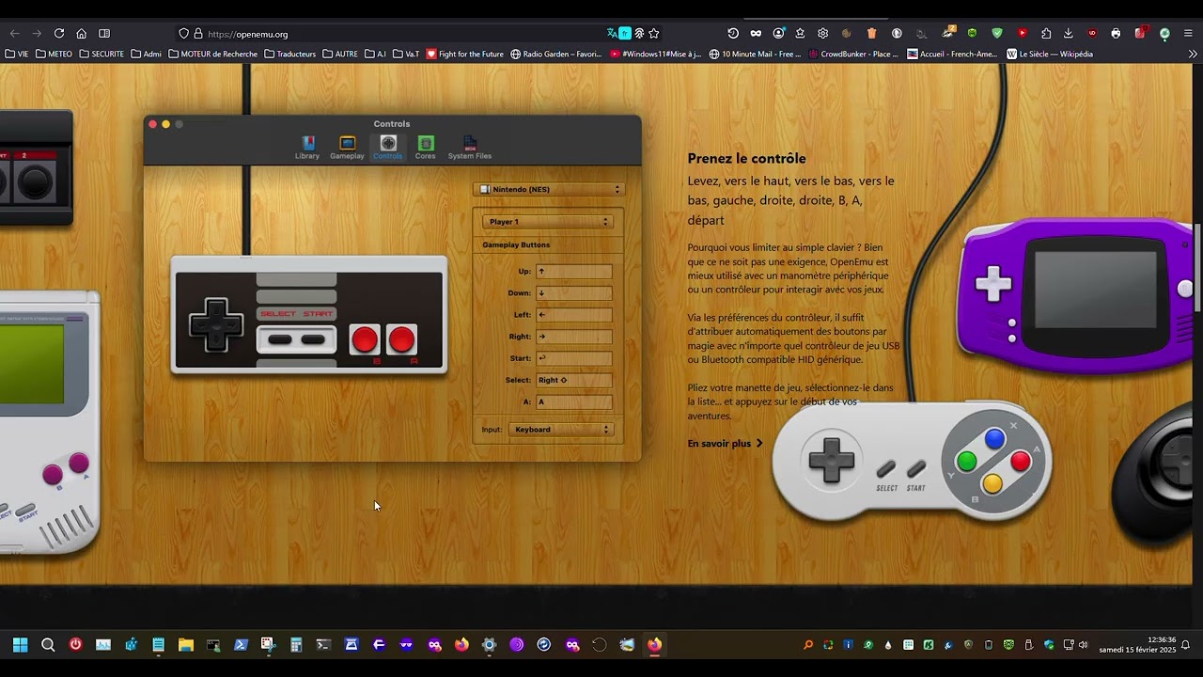Screen dimensions: 1203x677
Task: Select the Controls icon in OpenEmu preferences
Action: 388,148
